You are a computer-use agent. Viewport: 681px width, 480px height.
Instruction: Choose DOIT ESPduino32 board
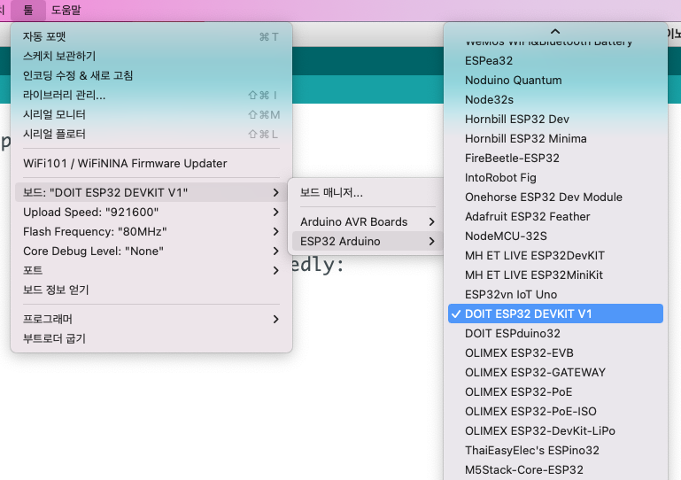point(555,334)
